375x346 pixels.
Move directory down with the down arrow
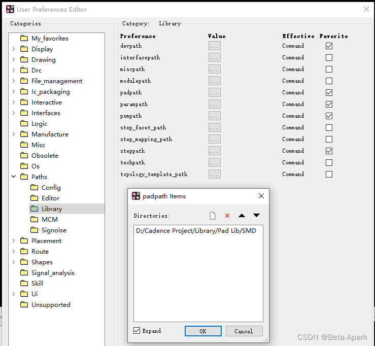click(x=256, y=216)
